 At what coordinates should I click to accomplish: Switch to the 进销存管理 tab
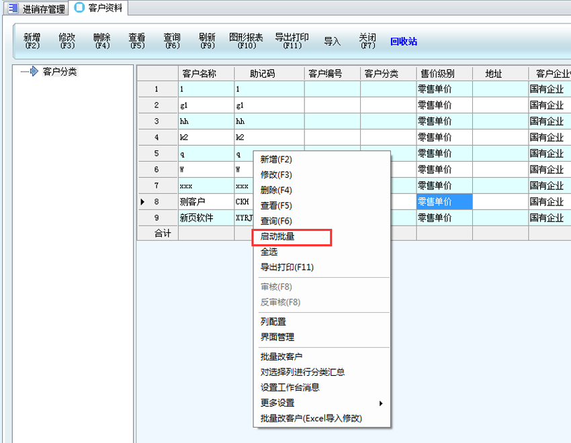[38, 9]
